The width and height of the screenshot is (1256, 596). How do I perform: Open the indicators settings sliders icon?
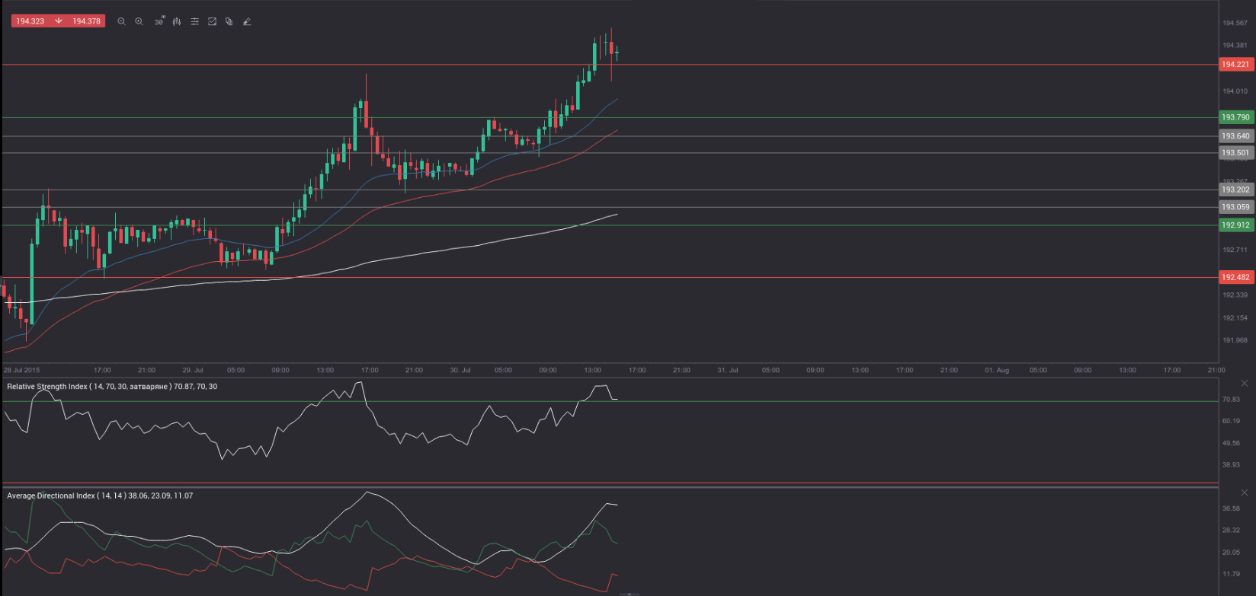194,22
